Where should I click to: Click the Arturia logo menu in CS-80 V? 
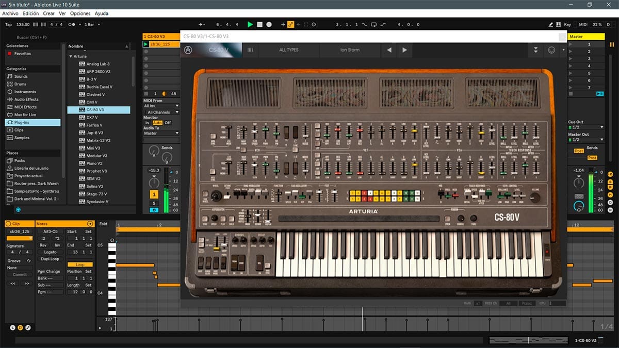tap(189, 50)
